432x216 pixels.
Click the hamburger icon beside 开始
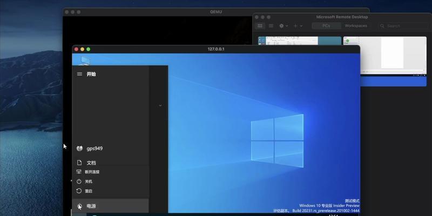[x=79, y=74]
